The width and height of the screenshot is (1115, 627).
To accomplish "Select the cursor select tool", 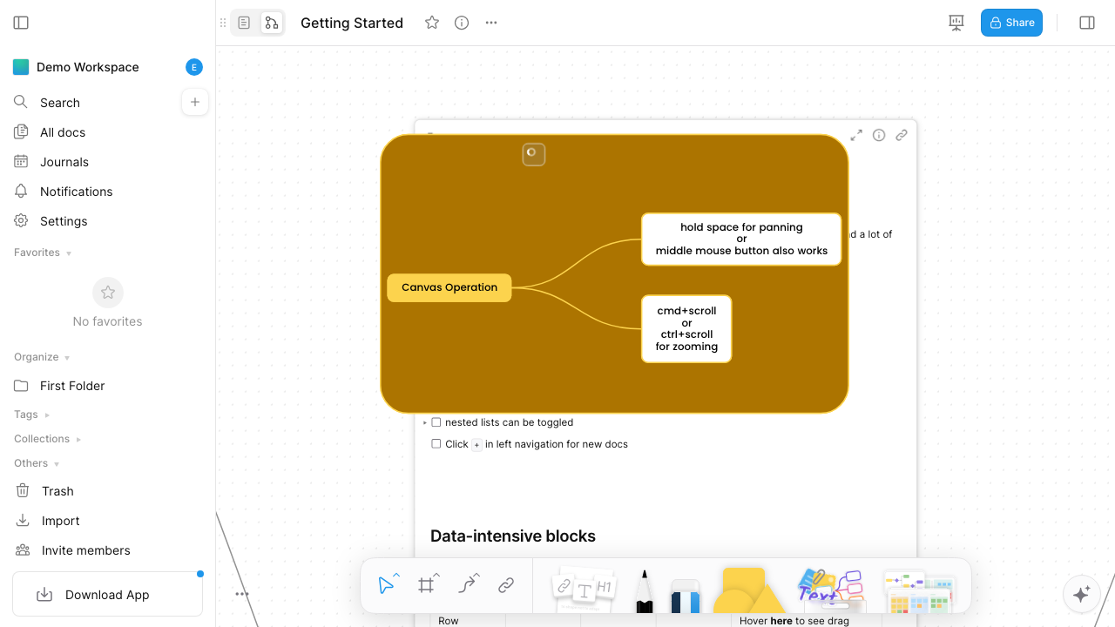I will pyautogui.click(x=386, y=585).
